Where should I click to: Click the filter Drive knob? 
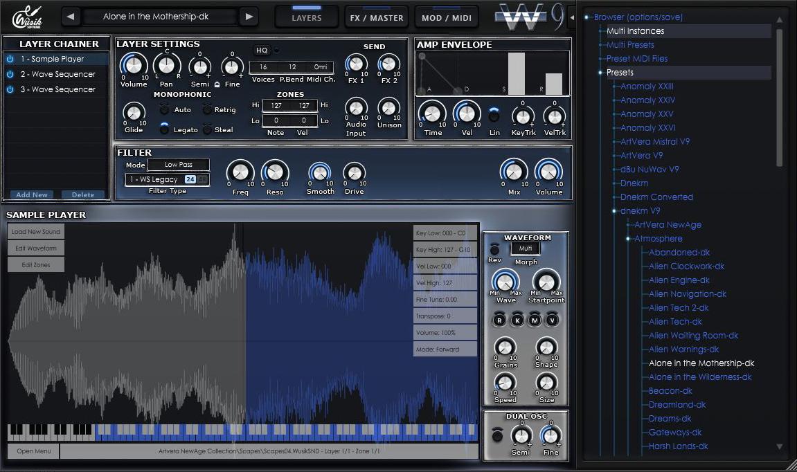point(355,174)
